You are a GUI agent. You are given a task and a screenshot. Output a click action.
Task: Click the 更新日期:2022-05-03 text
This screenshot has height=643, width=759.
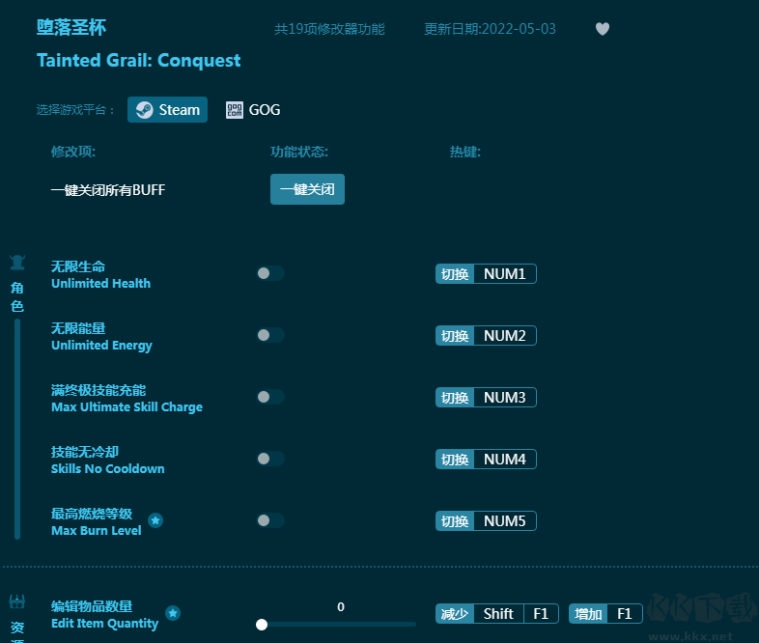(490, 29)
